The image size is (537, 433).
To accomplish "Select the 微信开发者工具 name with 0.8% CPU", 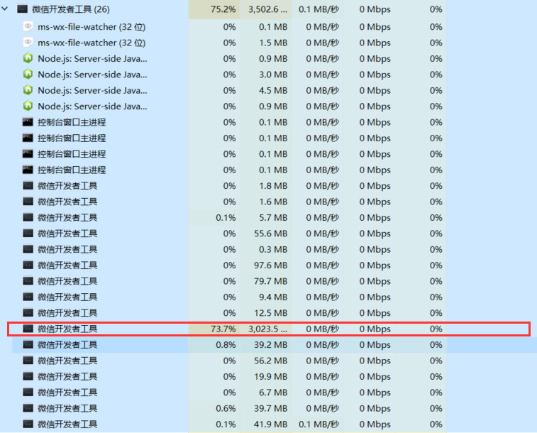I will click(x=67, y=344).
